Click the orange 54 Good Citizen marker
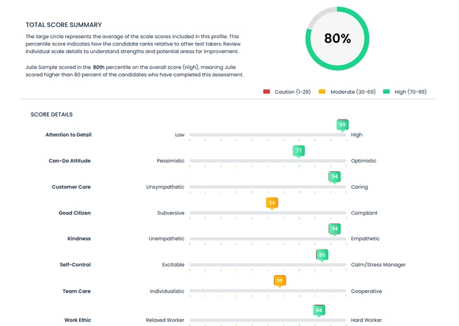 point(272,203)
